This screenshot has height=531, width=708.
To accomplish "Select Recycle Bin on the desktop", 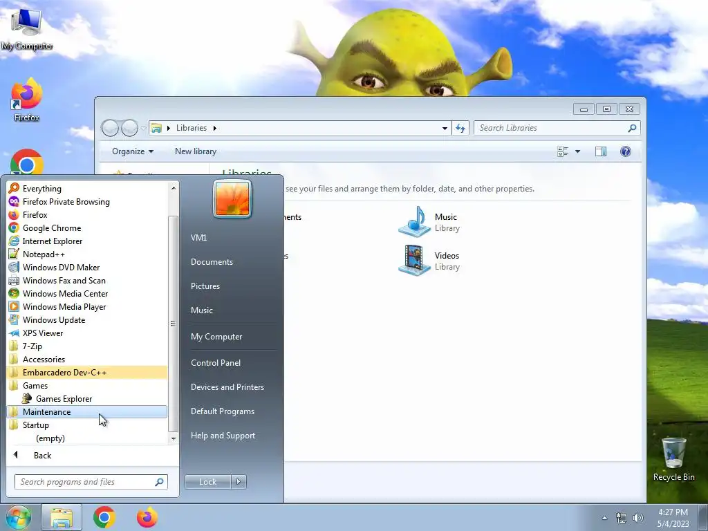I will (x=673, y=459).
